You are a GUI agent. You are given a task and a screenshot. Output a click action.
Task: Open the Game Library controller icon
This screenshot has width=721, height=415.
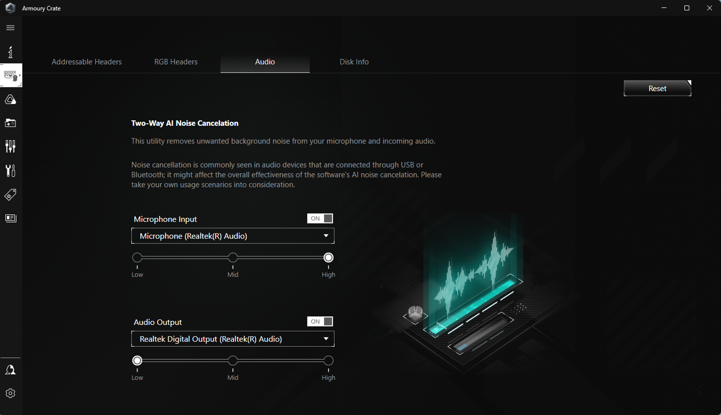coord(10,123)
